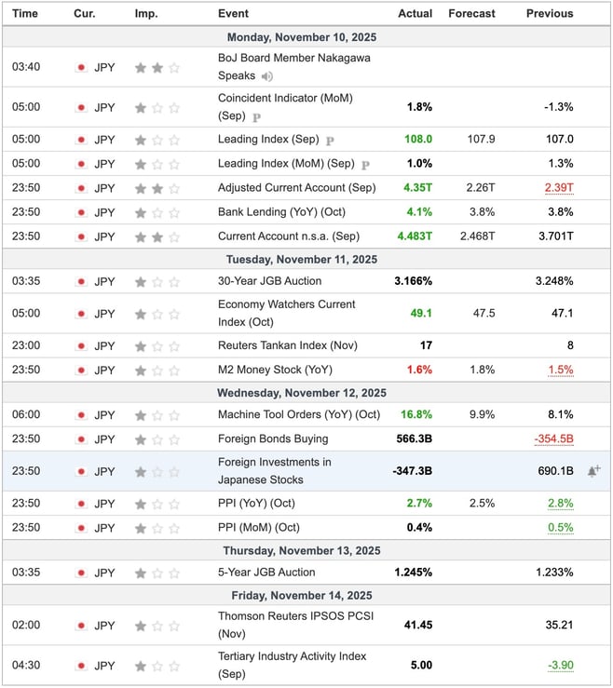Image resolution: width=613 pixels, height=688 pixels.
Task: Click the importance stars for Adjusted Current Account
Action: (157, 188)
